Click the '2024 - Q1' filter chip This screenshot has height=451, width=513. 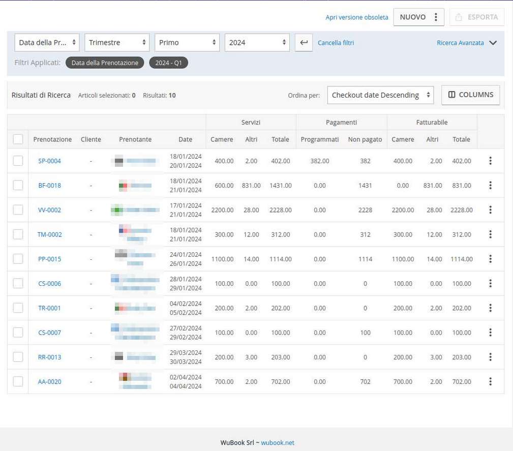point(168,63)
